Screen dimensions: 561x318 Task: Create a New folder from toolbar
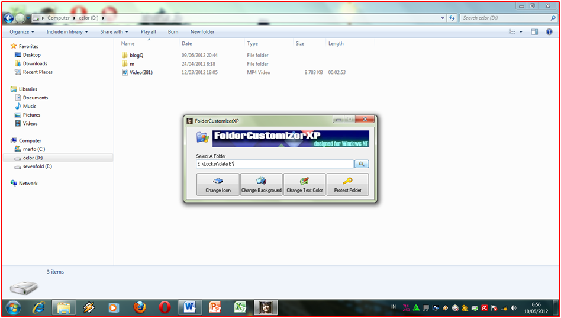202,32
